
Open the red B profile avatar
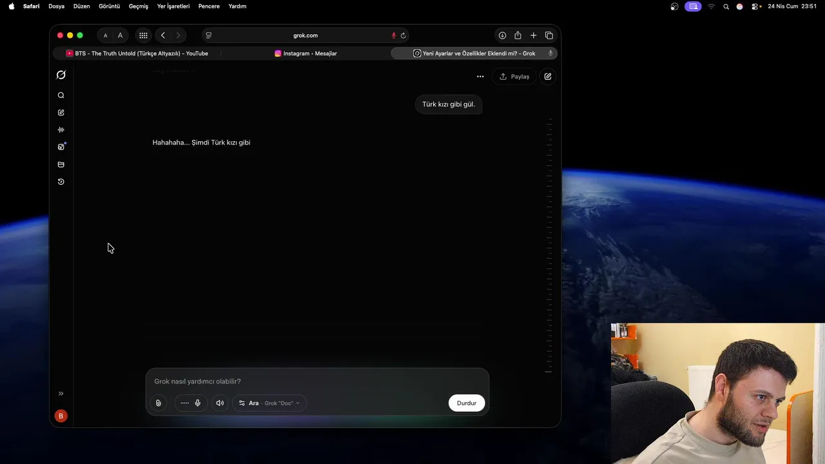pyautogui.click(x=61, y=416)
